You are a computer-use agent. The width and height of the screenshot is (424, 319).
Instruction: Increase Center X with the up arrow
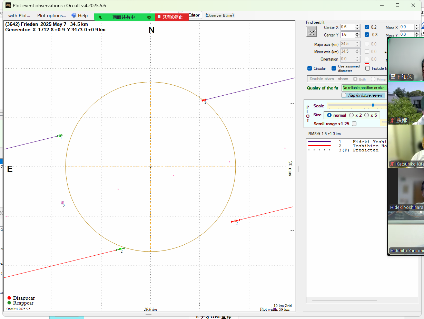point(357,25)
